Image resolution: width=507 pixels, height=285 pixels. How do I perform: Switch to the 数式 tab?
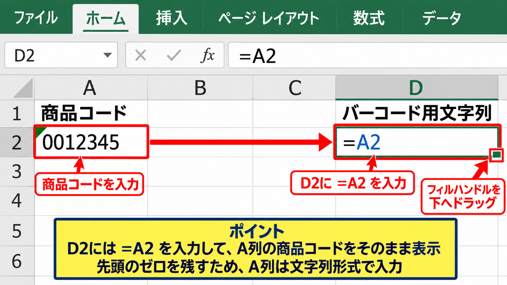[369, 18]
